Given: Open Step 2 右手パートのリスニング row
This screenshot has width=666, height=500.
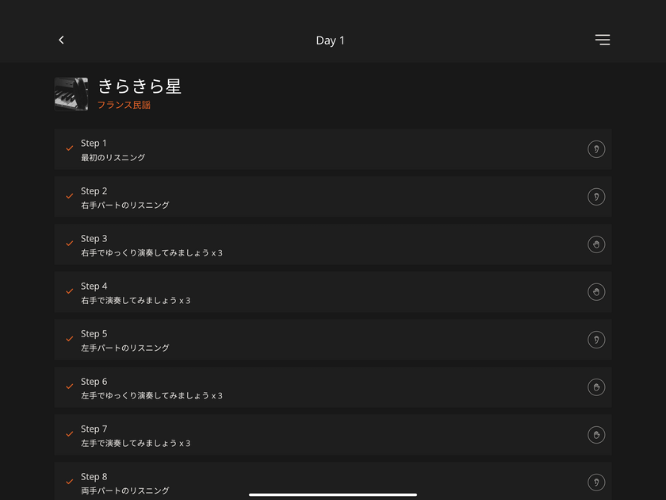Looking at the screenshot, I should tap(333, 197).
